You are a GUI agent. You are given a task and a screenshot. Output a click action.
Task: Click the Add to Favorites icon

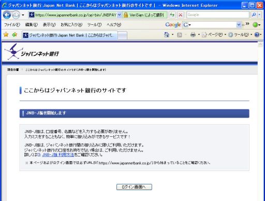click(14, 35)
